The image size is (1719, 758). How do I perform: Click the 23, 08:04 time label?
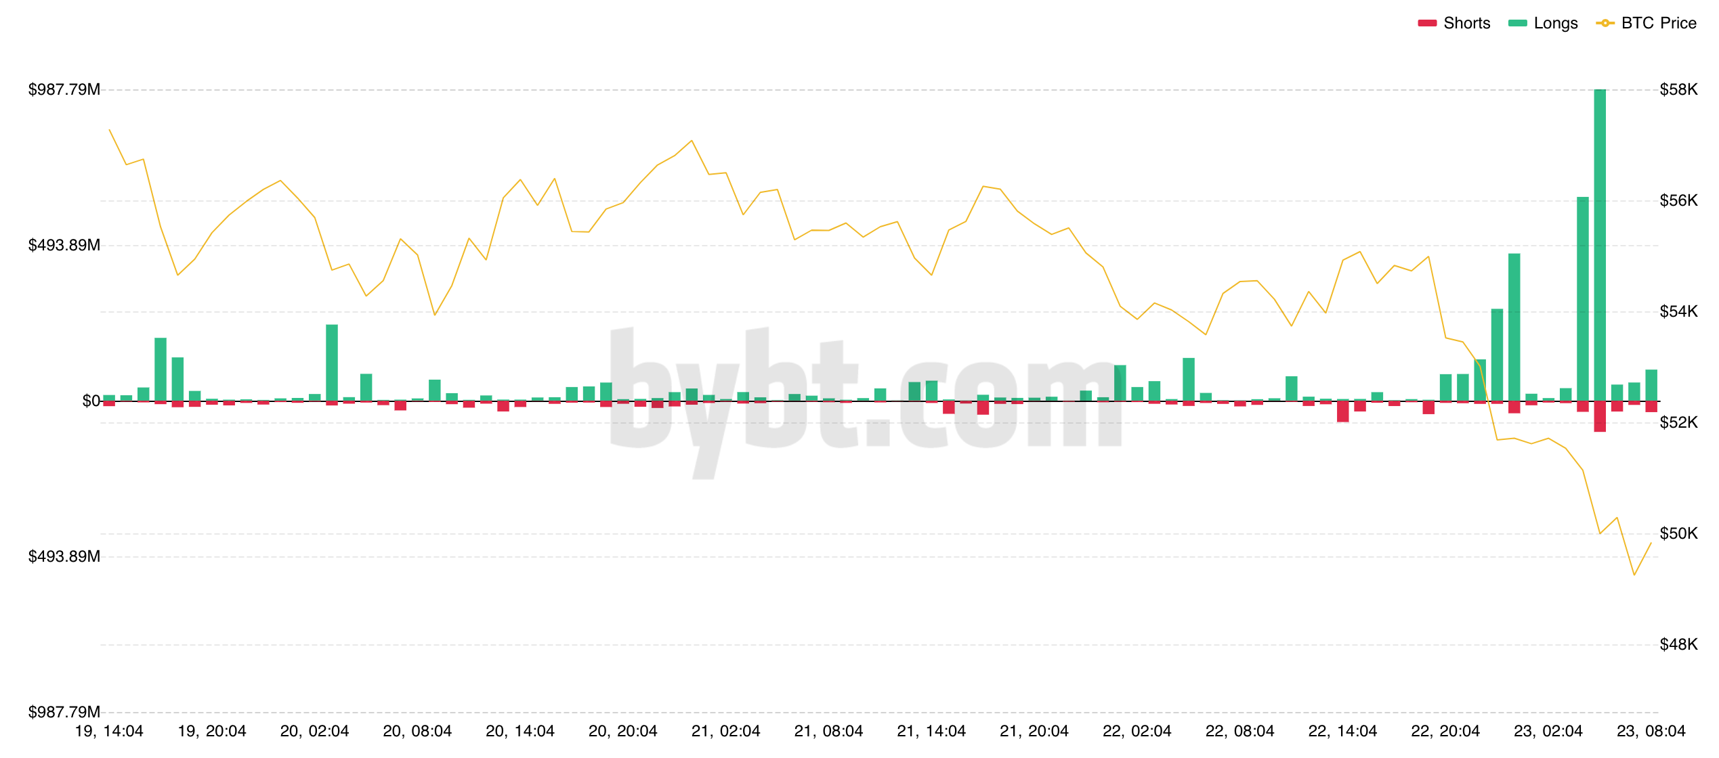tap(1651, 732)
